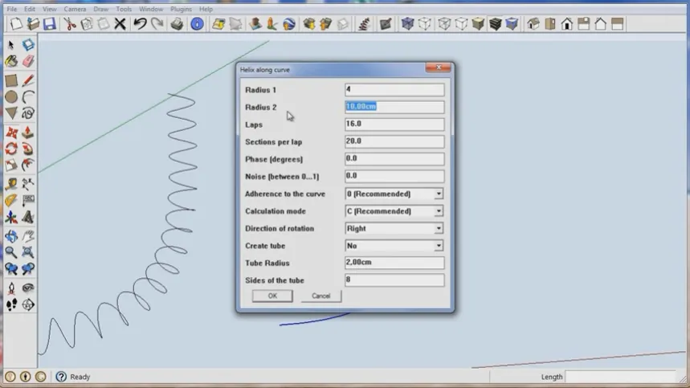
Task: Choose the Protractor tool
Action: [11, 201]
